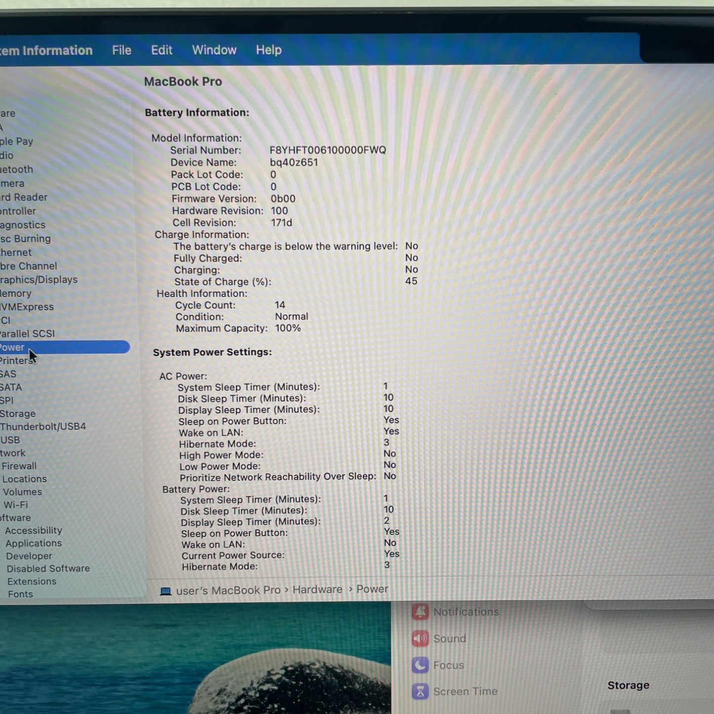The image size is (714, 714).
Task: Select Diagnostics in the sidebar
Action: pyautogui.click(x=23, y=225)
